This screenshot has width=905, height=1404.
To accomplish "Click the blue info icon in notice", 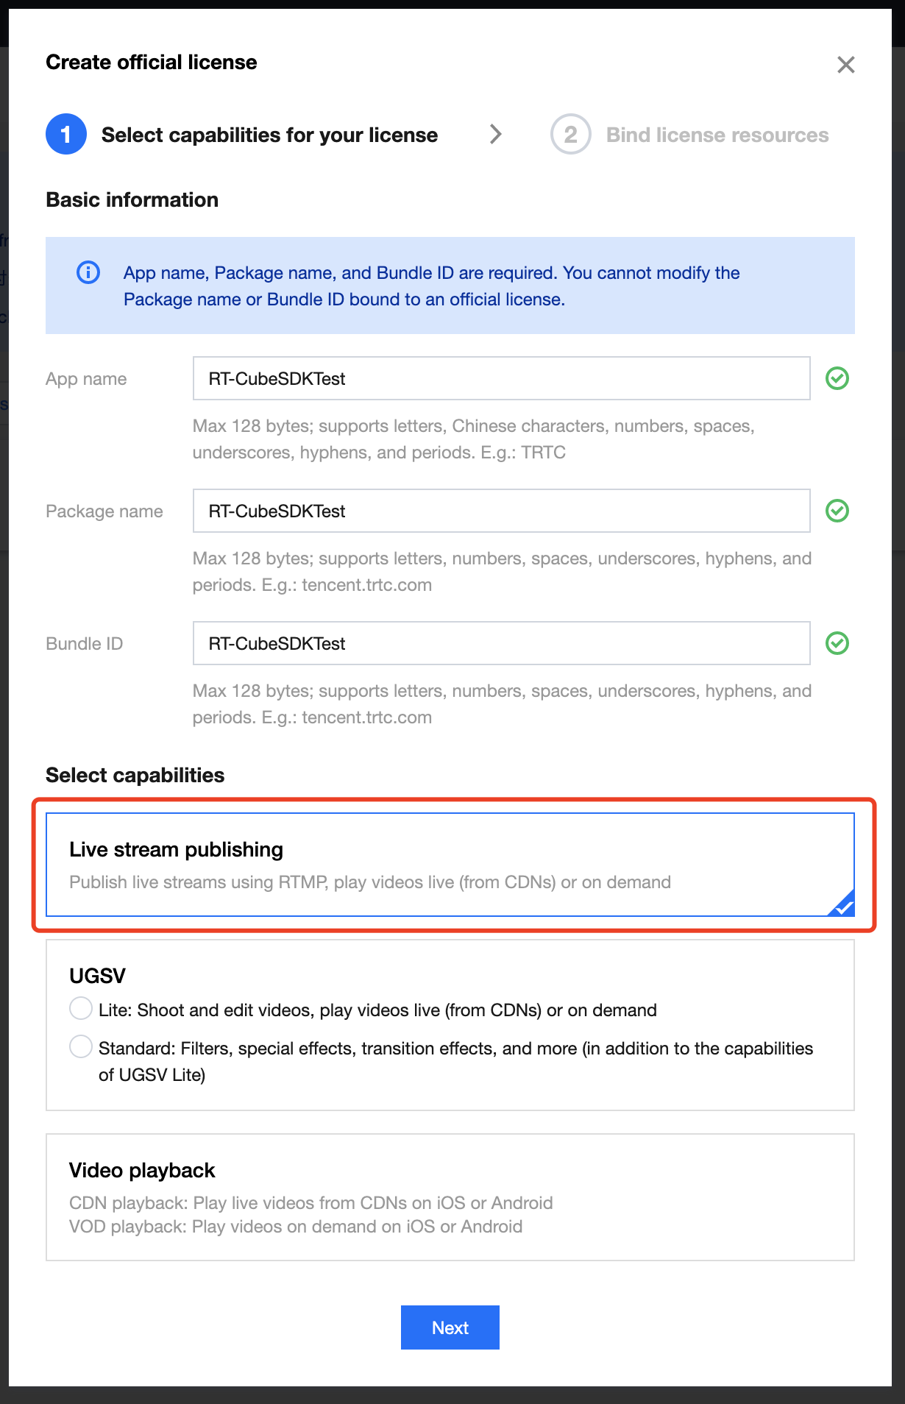I will pyautogui.click(x=88, y=272).
